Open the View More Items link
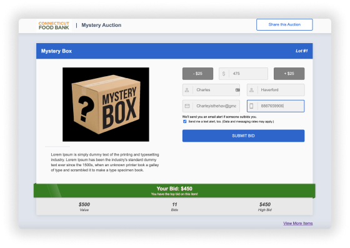350x248 pixels. click(x=298, y=223)
